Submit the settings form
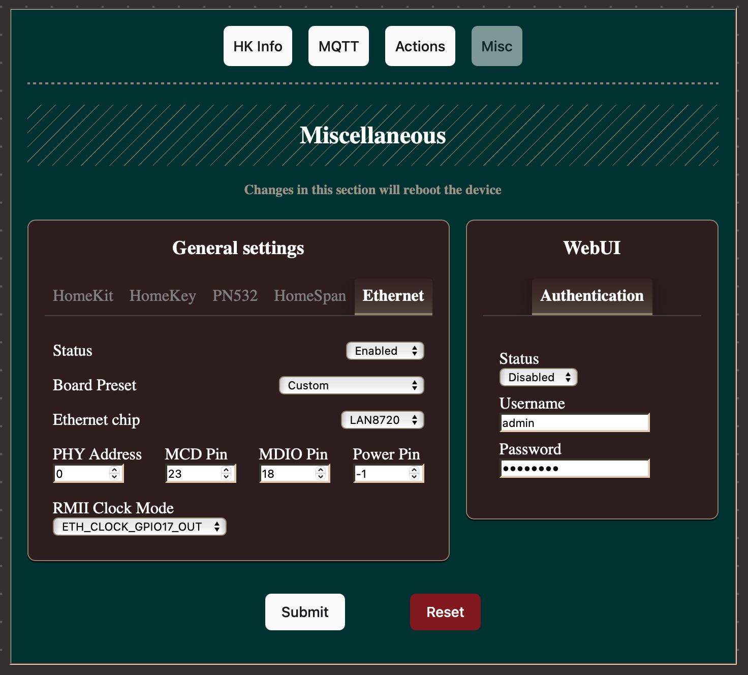The image size is (748, 675). click(305, 612)
